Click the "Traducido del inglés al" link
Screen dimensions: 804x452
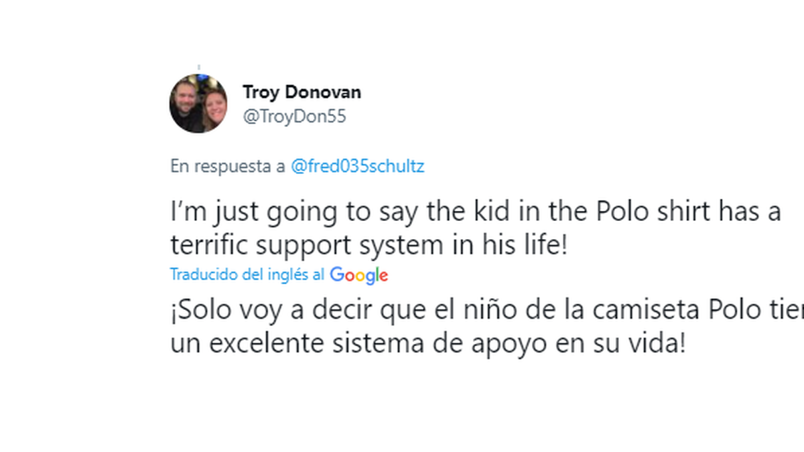[x=247, y=275]
